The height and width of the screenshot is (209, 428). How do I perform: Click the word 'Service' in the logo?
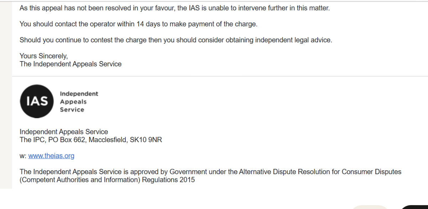72,110
